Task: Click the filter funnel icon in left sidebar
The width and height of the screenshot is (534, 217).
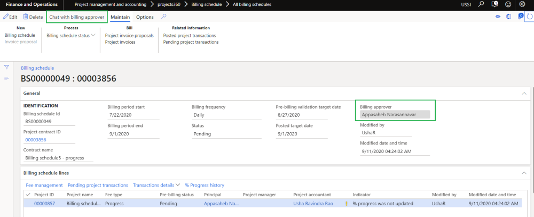Action: 6,67
